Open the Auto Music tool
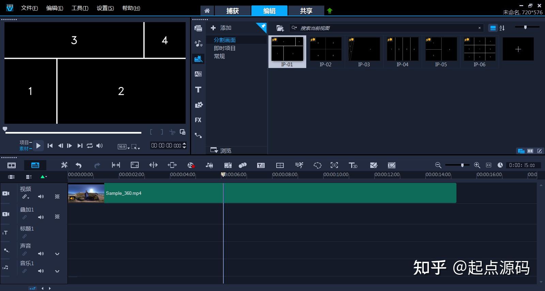Screen dimensions: 545x291 (x=228, y=165)
